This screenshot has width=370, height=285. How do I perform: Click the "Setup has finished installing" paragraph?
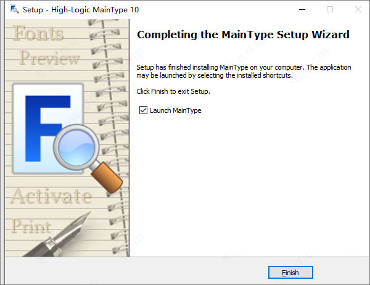pos(244,71)
